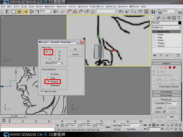Toggle the selection lock
Screen dimensions: 183x137
(57, 125)
